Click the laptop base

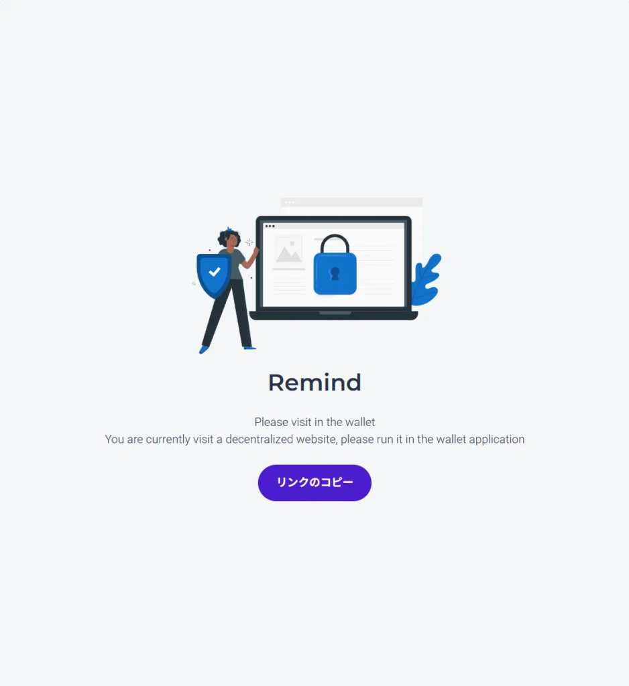[x=334, y=316]
